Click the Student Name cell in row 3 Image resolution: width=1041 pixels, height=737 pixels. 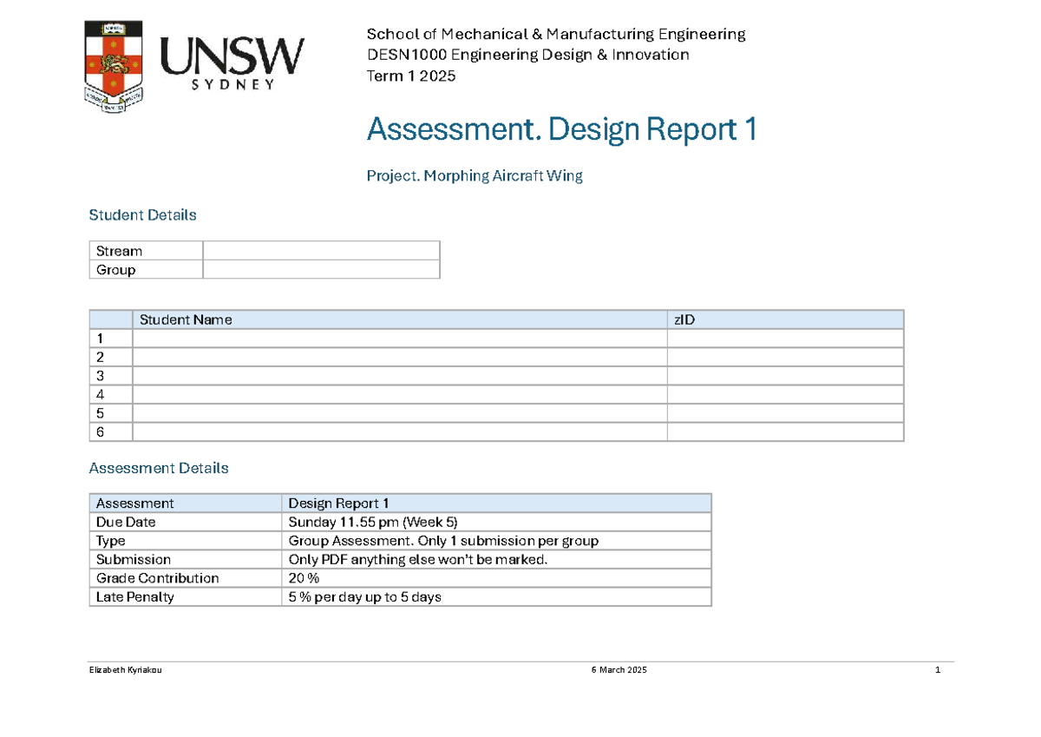click(x=400, y=376)
